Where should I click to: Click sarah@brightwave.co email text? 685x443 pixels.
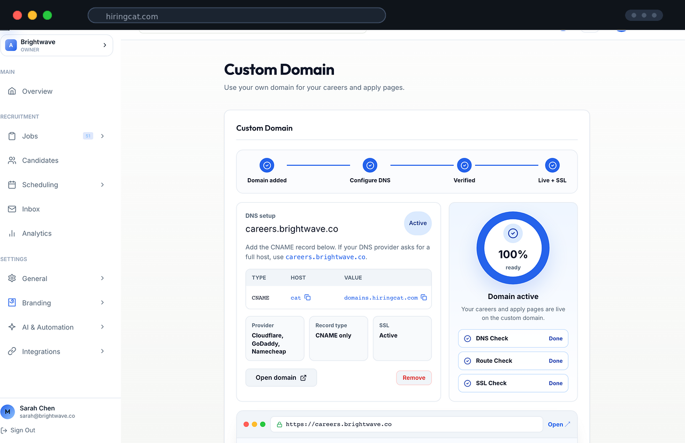pos(47,416)
